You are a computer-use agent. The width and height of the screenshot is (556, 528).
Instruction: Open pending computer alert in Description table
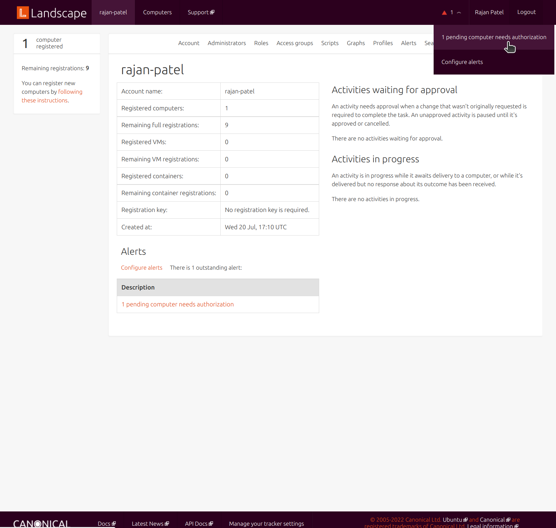pyautogui.click(x=177, y=304)
